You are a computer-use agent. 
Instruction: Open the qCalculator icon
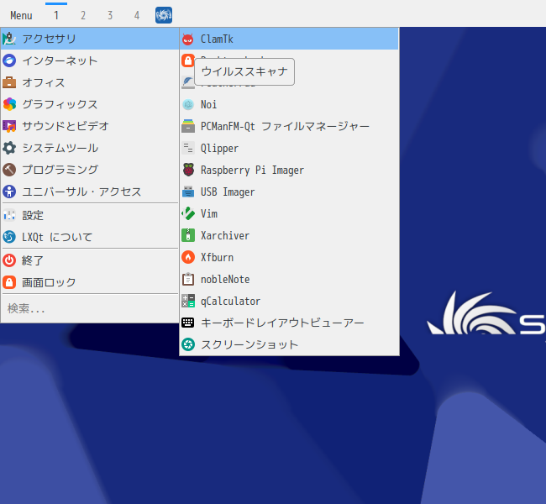[x=188, y=301]
